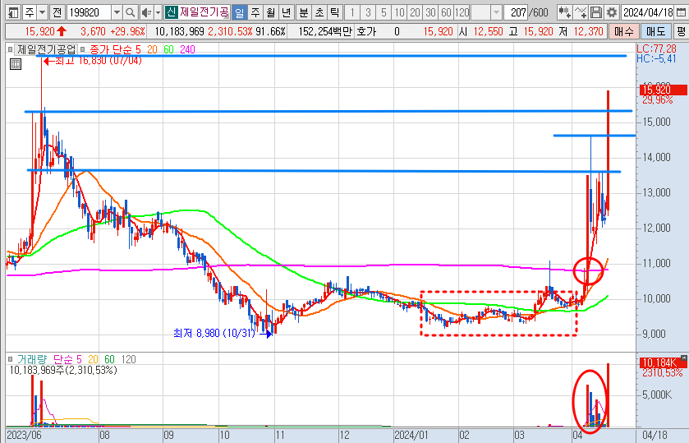
Task: Click the LC:77.28 indicator text
Action: [656, 48]
